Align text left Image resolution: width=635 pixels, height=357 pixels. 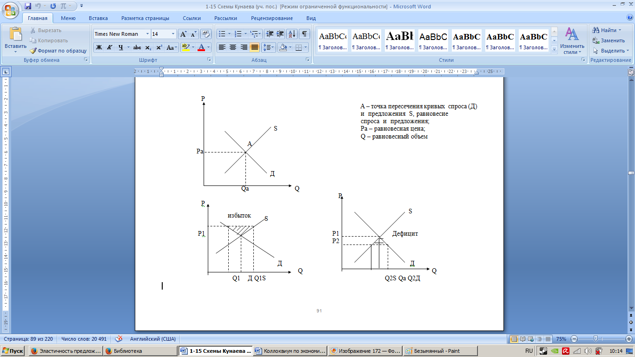222,47
